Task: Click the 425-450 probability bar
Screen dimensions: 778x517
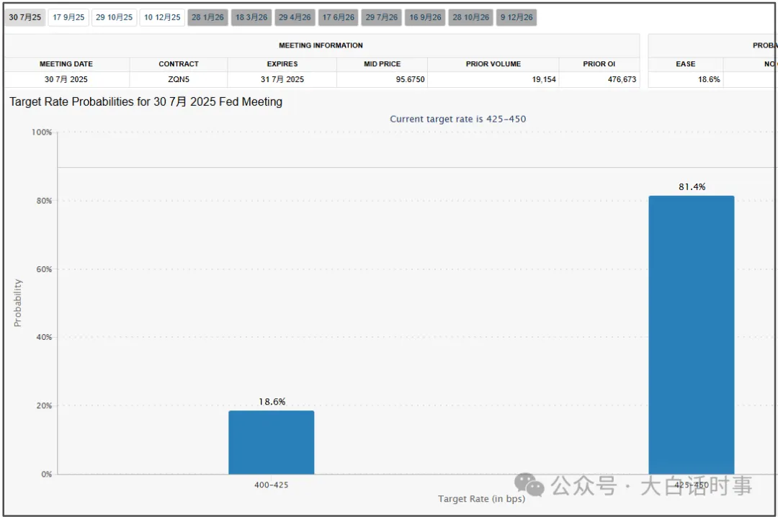Action: [x=691, y=335]
